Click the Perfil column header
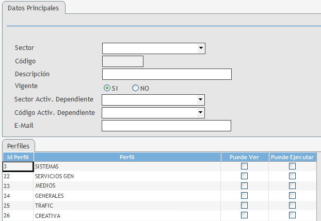The height and width of the screenshot is (221, 321). coord(127,157)
